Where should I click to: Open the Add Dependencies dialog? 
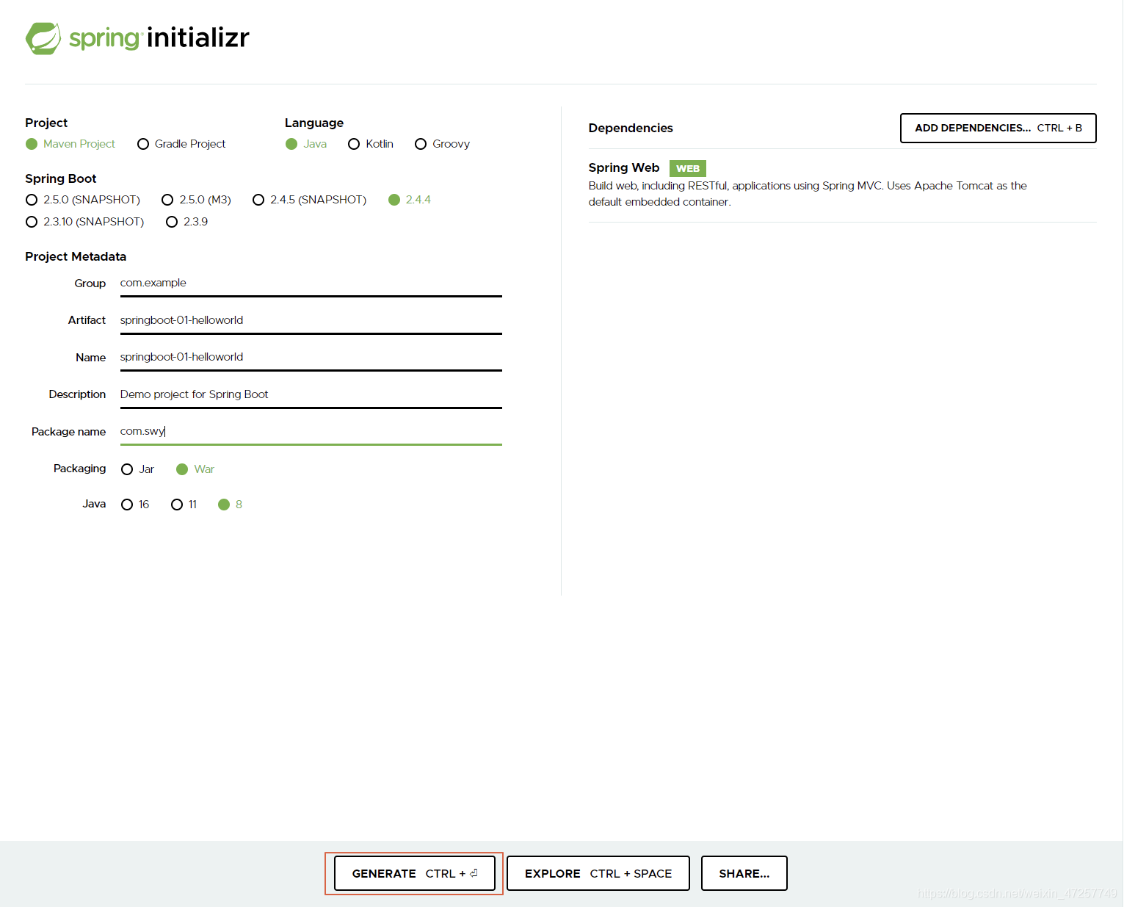(x=998, y=128)
